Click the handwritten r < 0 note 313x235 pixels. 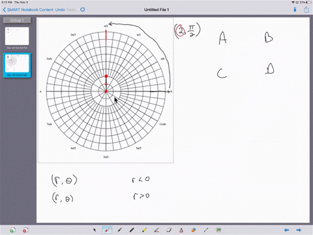tap(141, 180)
